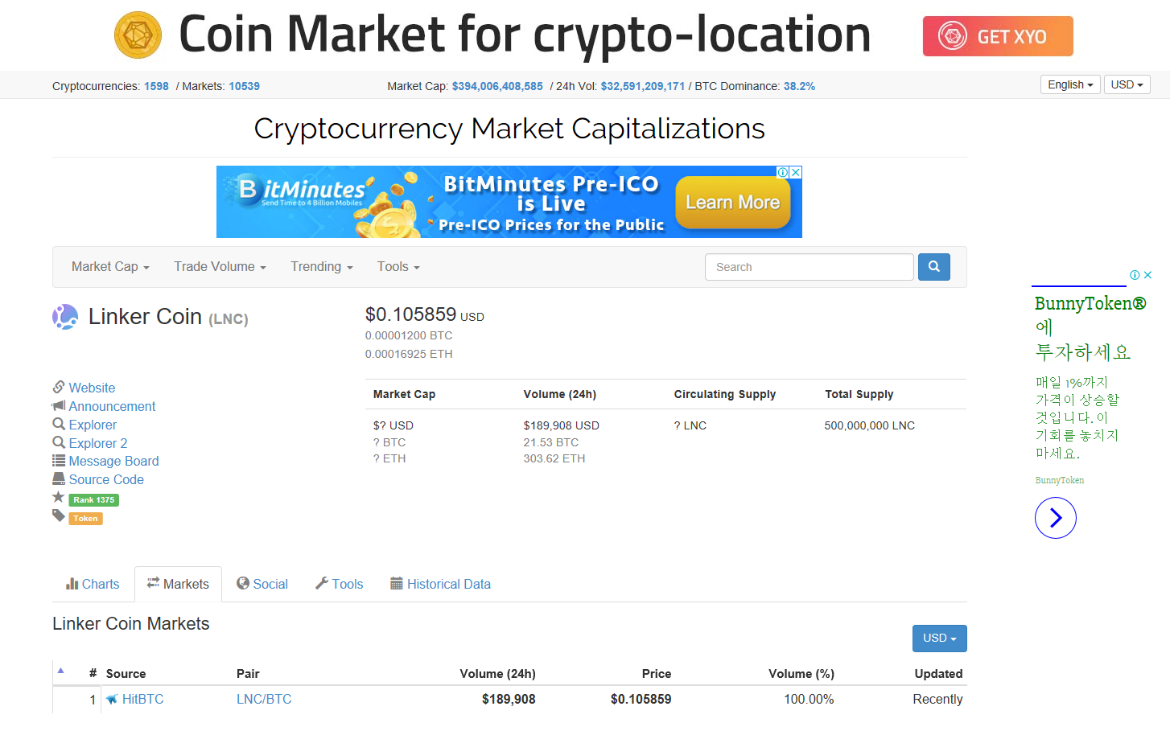1170x731 pixels.
Task: Click the GET XYO button
Action: click(998, 36)
